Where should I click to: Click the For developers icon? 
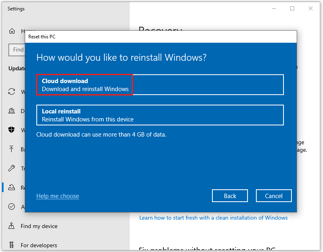[x=12, y=245]
